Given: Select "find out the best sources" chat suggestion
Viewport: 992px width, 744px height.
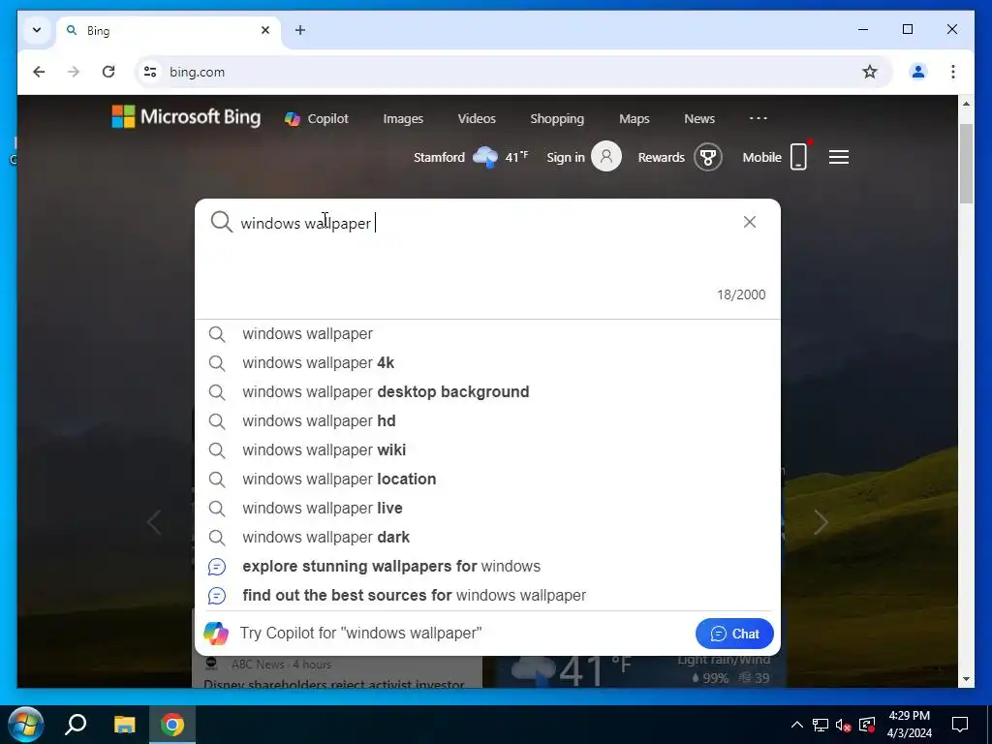Looking at the screenshot, I should pos(487,596).
